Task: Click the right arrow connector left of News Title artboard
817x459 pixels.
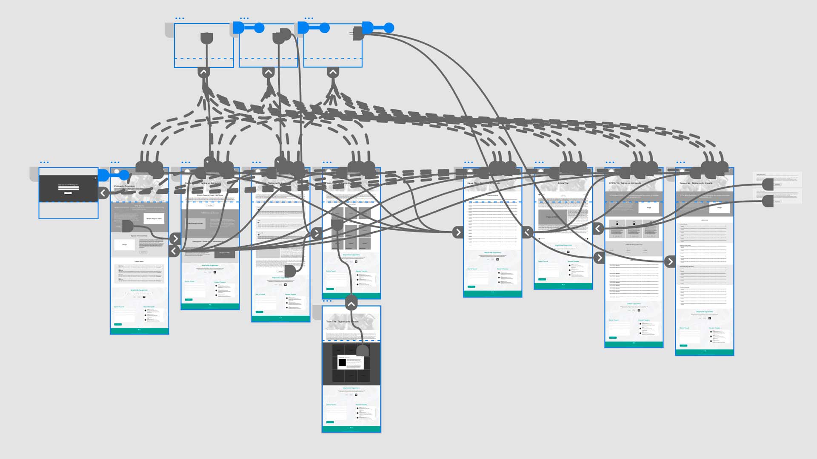Action: (x=458, y=232)
